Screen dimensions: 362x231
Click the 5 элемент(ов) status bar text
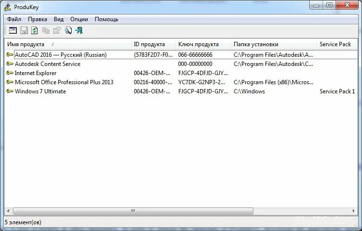coord(23,222)
